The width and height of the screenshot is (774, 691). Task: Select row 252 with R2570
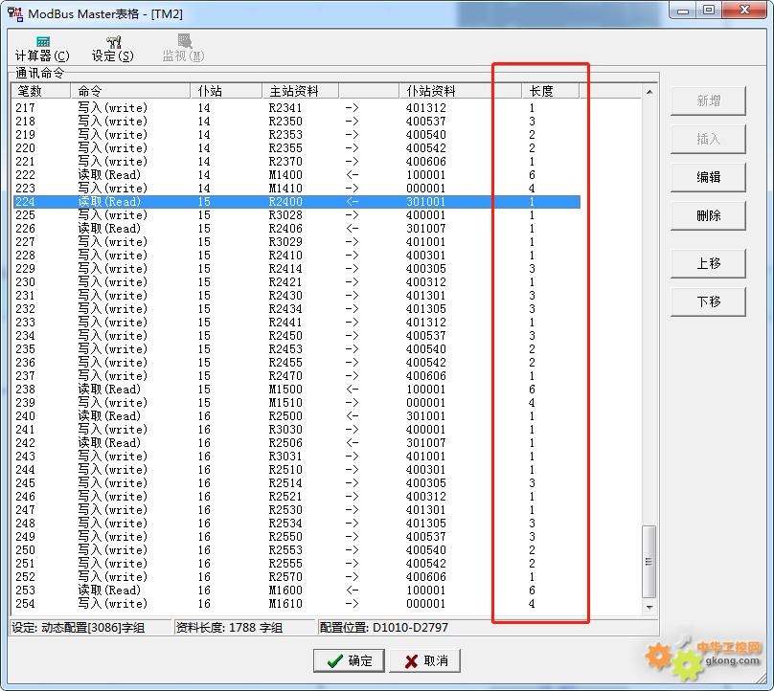[296, 576]
